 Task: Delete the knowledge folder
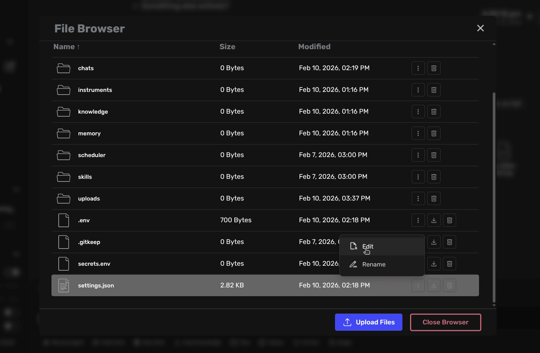434,112
